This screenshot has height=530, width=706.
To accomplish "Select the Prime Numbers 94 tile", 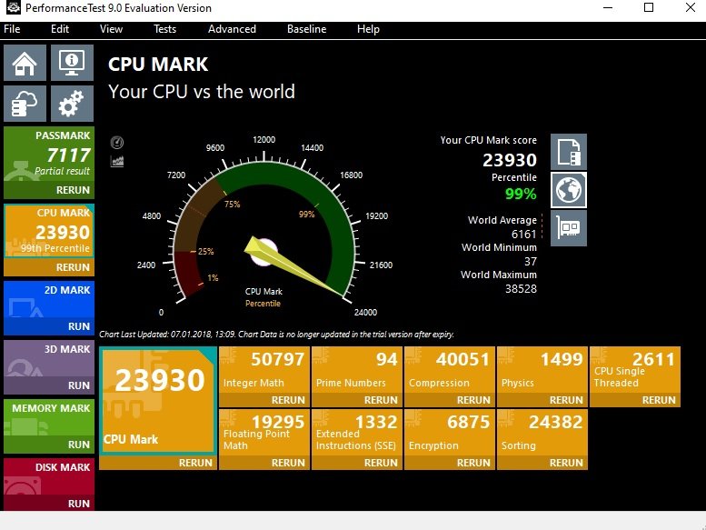I will click(357, 370).
